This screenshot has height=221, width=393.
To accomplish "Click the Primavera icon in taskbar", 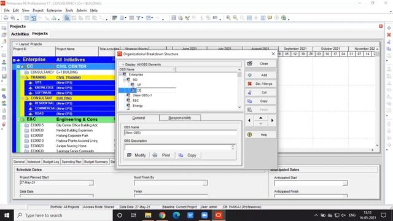I will (x=219, y=215).
